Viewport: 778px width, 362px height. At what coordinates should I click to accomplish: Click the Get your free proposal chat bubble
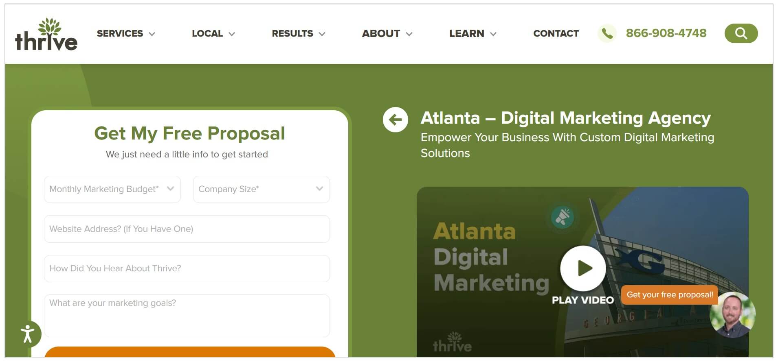tap(669, 294)
